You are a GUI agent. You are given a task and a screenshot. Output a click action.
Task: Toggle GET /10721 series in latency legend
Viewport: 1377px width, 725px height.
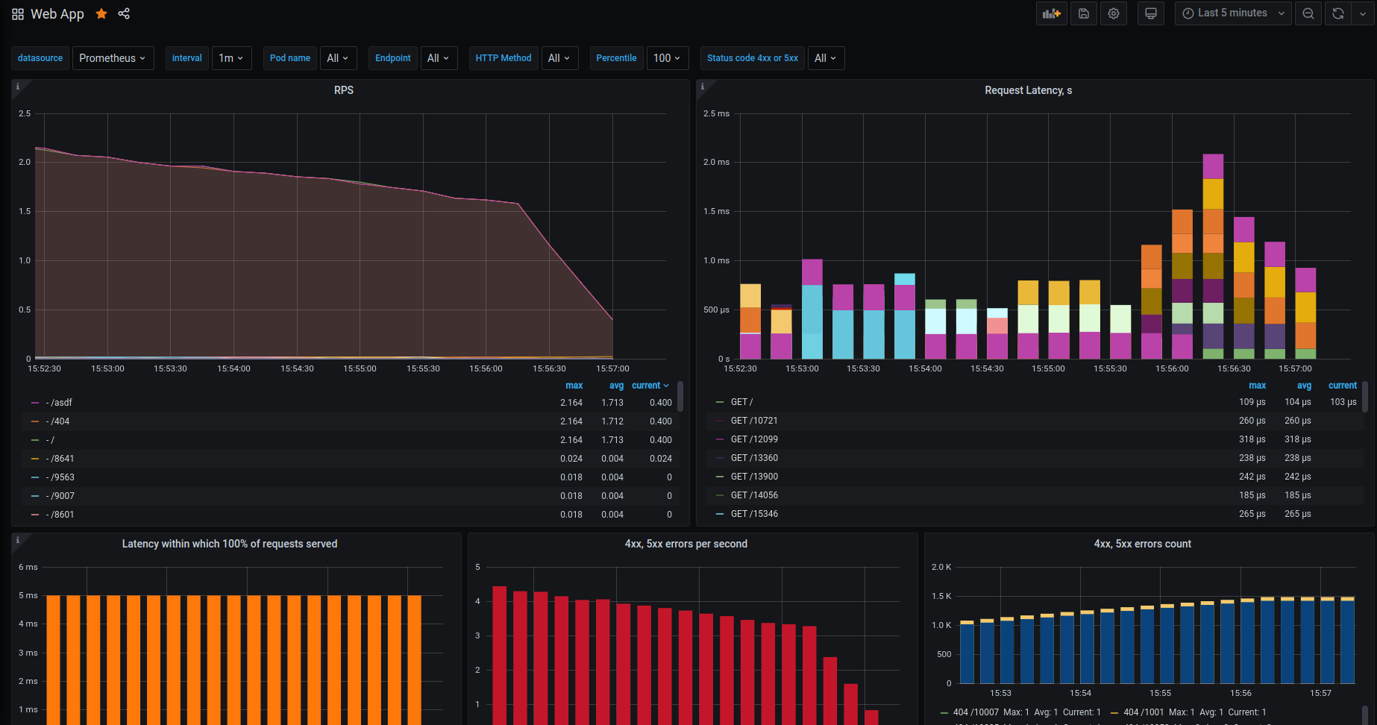(754, 421)
